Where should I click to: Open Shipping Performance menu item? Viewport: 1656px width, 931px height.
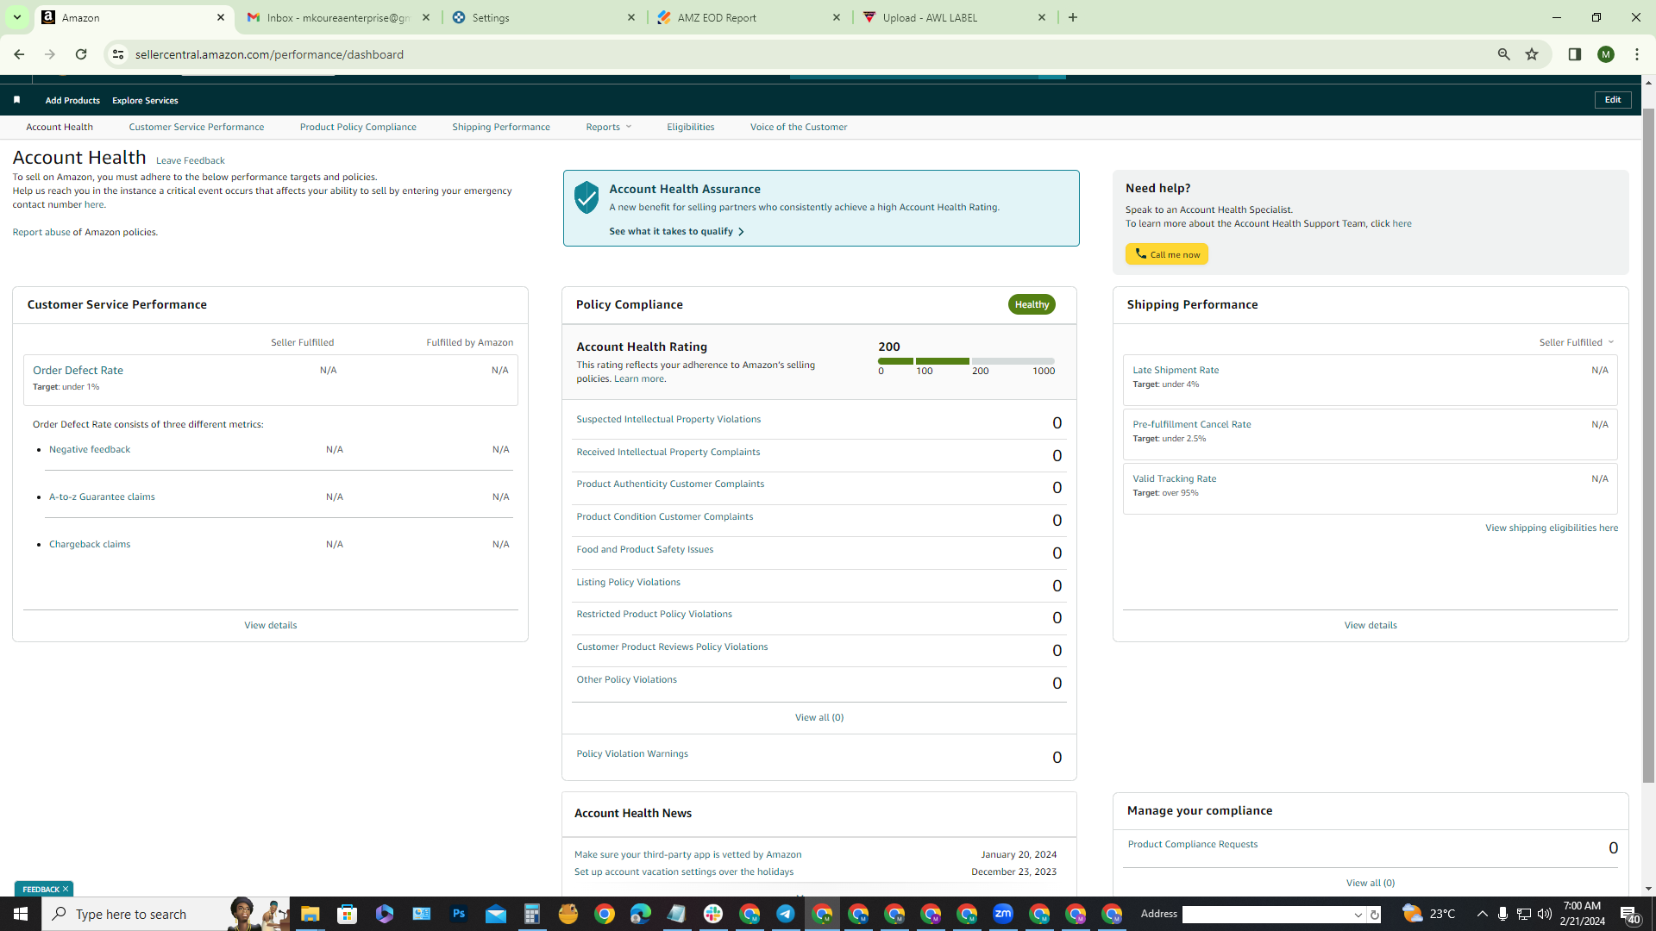coord(501,127)
